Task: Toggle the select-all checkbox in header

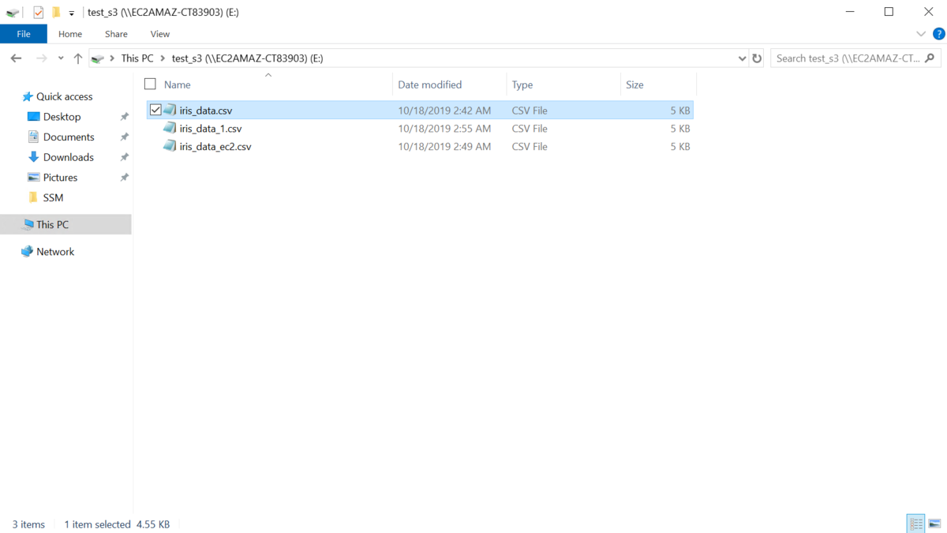Action: [150, 84]
